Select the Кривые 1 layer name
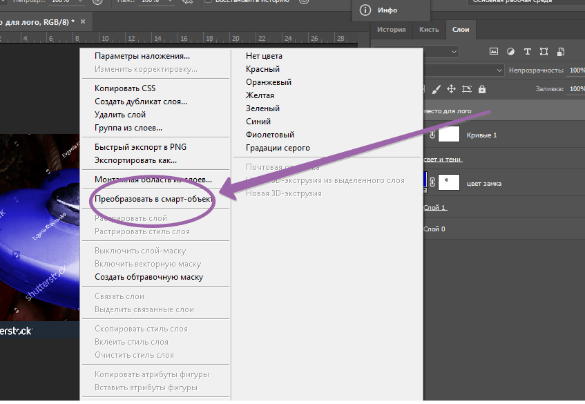Image resolution: width=585 pixels, height=404 pixels. [x=481, y=135]
